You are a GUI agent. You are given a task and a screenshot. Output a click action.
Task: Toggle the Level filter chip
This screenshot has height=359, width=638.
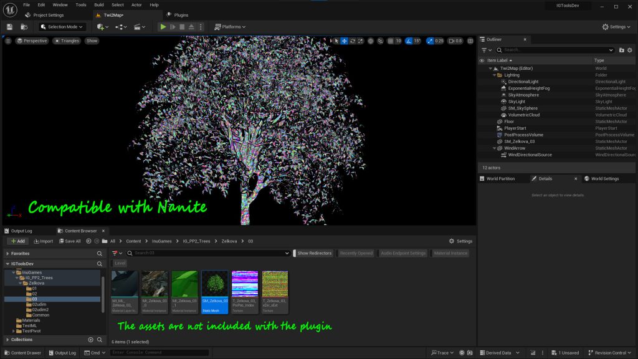(x=120, y=264)
